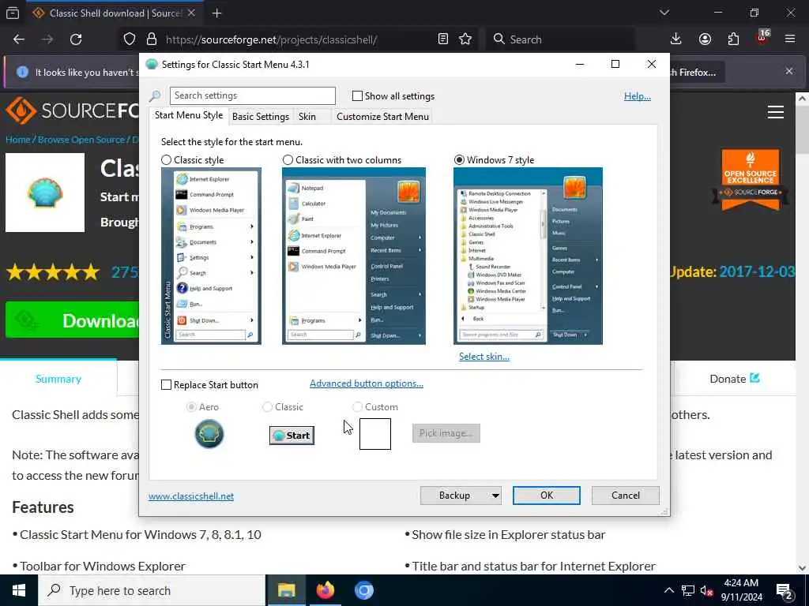
Task: Click the uBlock extension icon with badge 16
Action: [x=762, y=38]
